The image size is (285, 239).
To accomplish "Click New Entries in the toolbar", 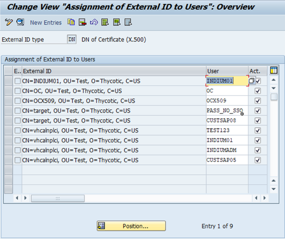I will (46, 23).
